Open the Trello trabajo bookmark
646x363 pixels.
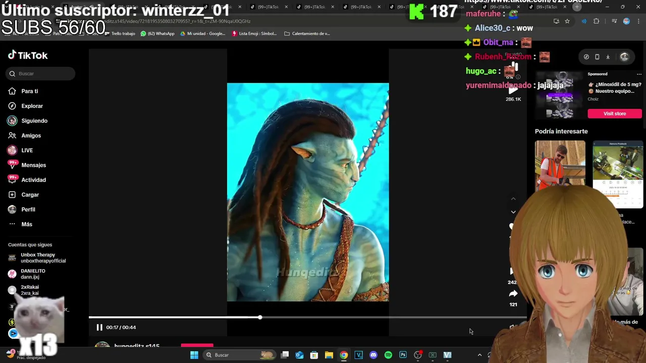[120, 33]
